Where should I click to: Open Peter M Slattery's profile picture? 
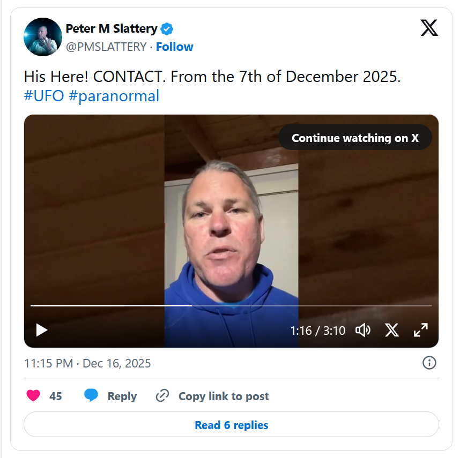point(43,37)
